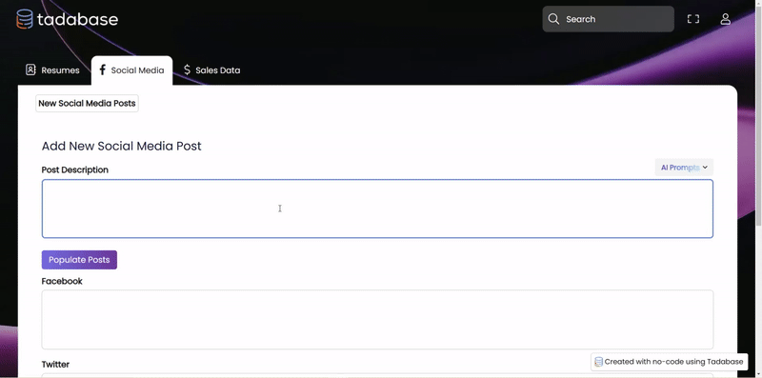Expand the AI Prompts dropdown
The height and width of the screenshot is (378, 762).
tap(684, 168)
